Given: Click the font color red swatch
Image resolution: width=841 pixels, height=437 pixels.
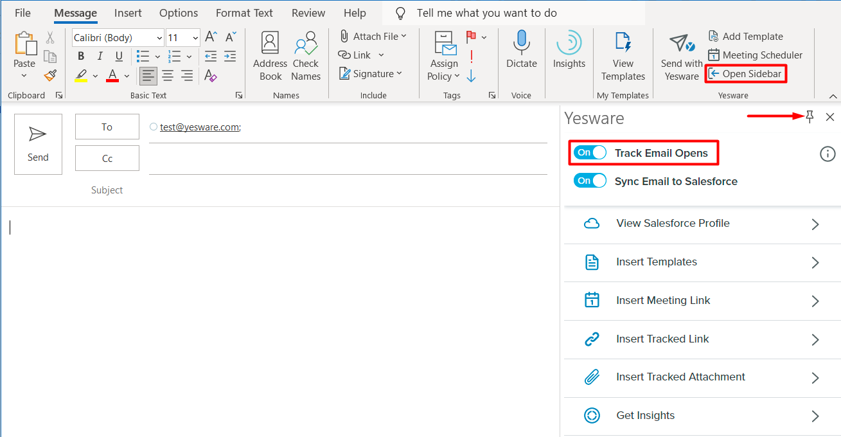Looking at the screenshot, I should tap(112, 76).
